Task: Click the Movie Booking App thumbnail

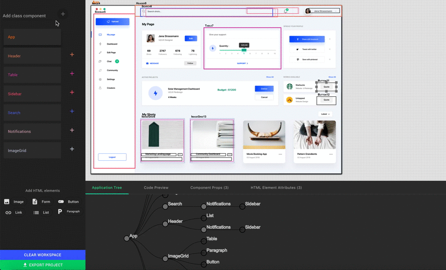Action: pos(264,135)
